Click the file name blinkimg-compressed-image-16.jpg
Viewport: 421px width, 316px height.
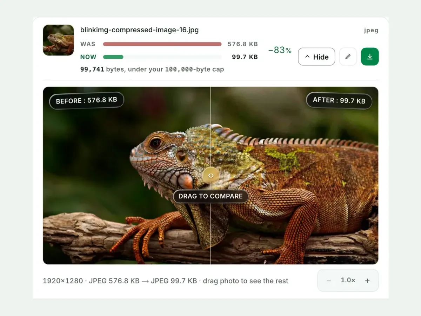click(140, 30)
